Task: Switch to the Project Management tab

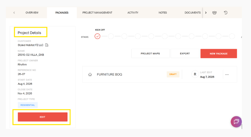Action: coord(97,13)
